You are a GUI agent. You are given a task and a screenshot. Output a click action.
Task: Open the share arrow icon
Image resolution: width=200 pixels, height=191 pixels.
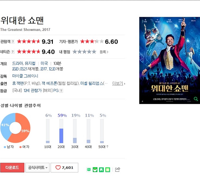click(x=117, y=170)
